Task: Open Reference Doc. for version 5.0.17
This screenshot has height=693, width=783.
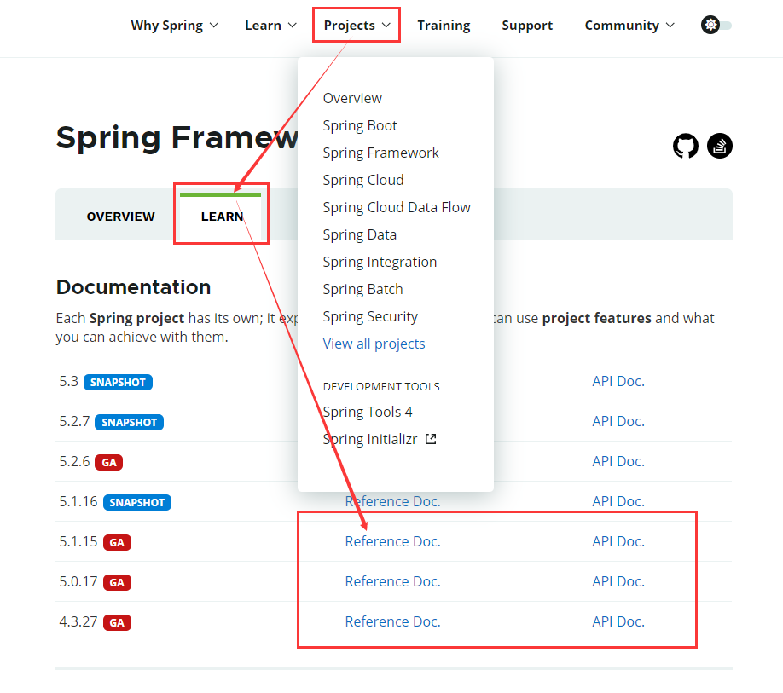Action: point(392,581)
